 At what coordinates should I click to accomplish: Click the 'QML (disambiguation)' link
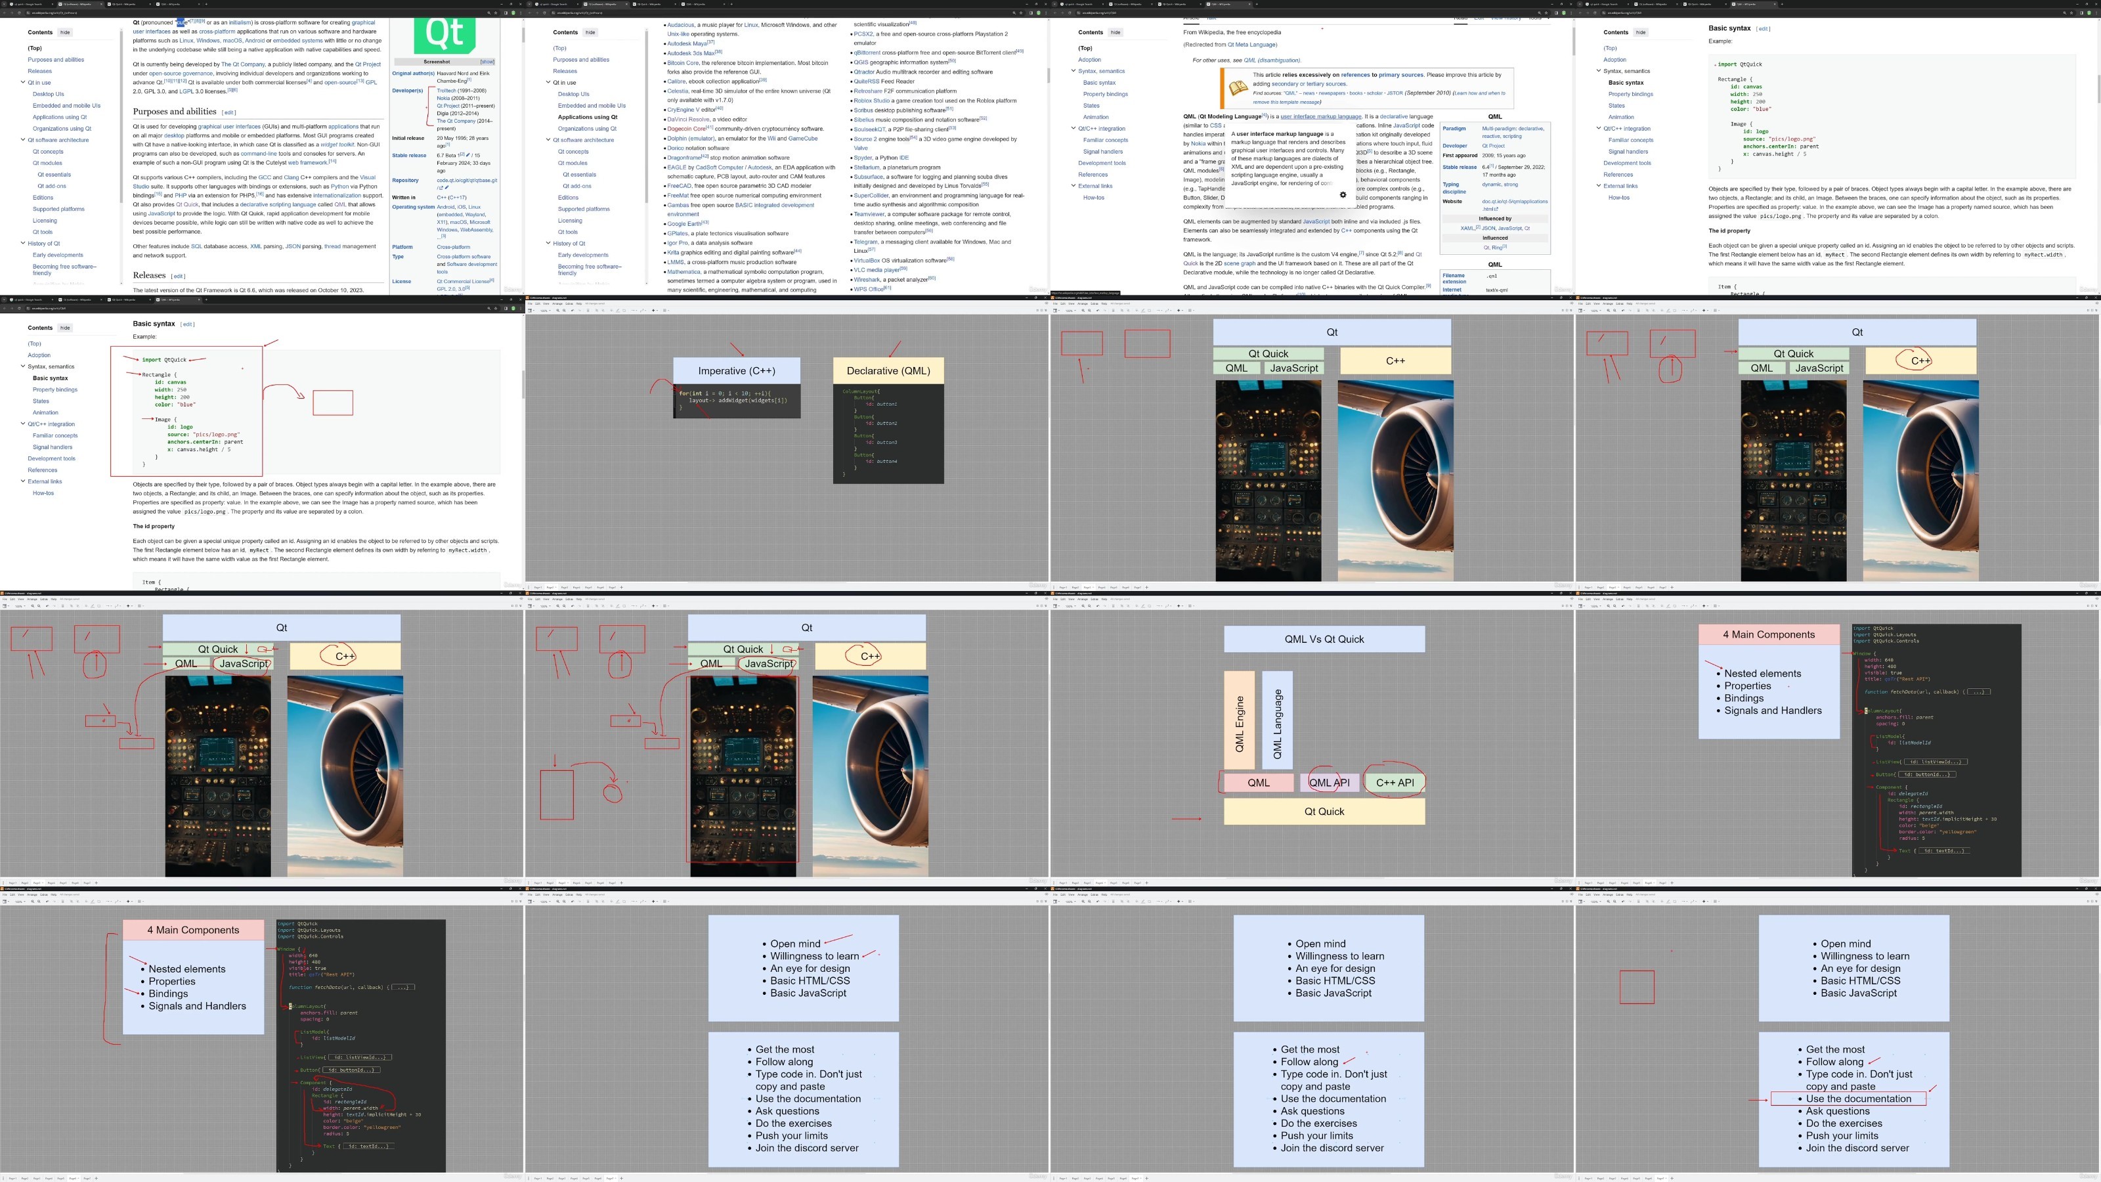[x=1272, y=60]
